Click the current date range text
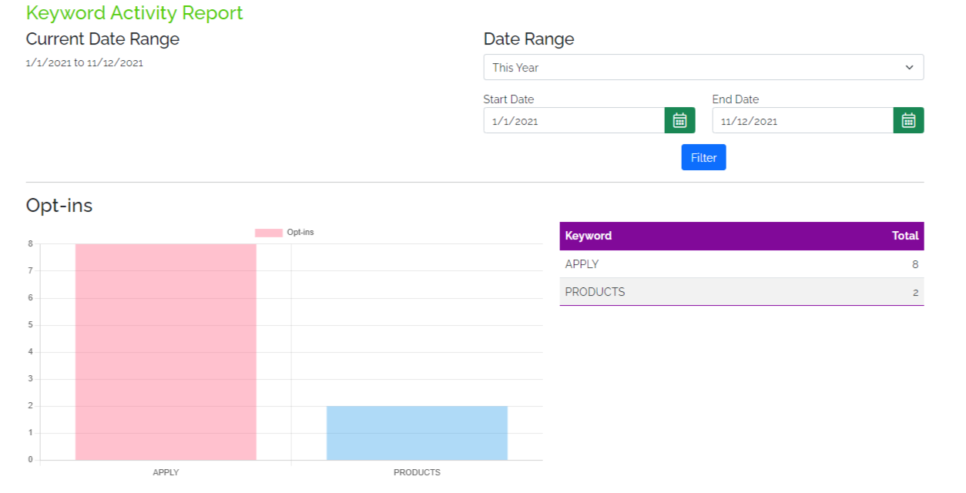 coord(85,63)
